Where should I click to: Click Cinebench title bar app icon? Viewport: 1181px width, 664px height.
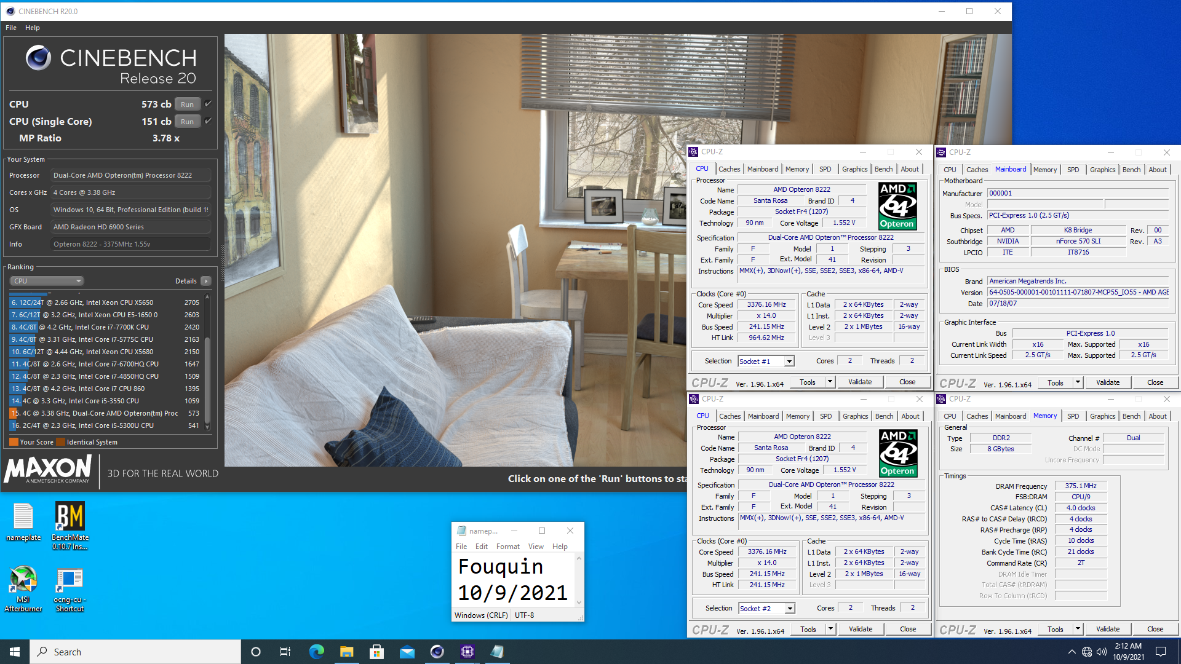10,11
